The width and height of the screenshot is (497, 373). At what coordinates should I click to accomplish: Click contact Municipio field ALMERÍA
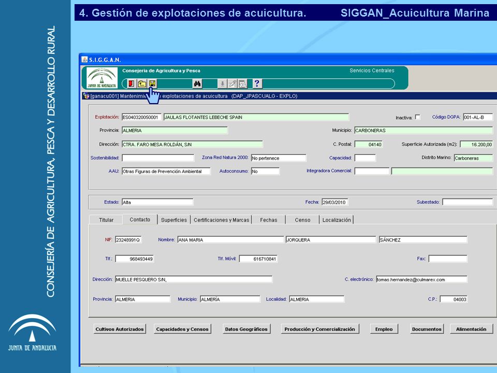(x=230, y=299)
